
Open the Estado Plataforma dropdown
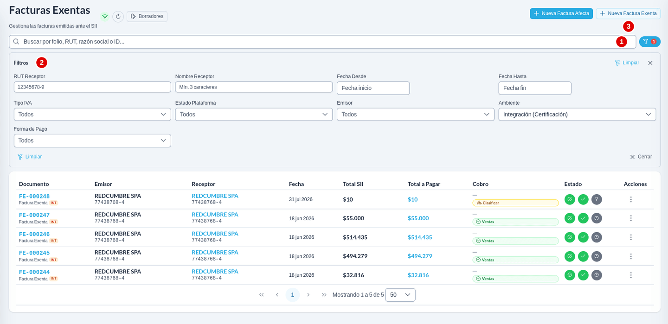click(x=254, y=114)
